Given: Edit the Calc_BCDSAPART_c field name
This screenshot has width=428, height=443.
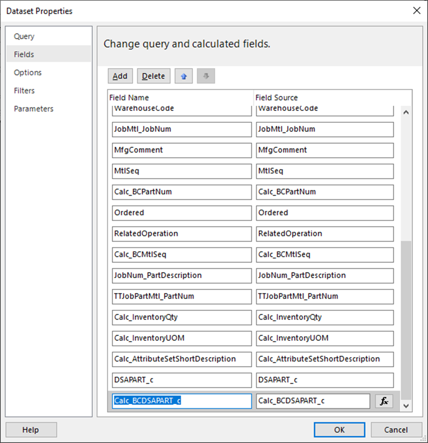Looking at the screenshot, I should pyautogui.click(x=182, y=401).
